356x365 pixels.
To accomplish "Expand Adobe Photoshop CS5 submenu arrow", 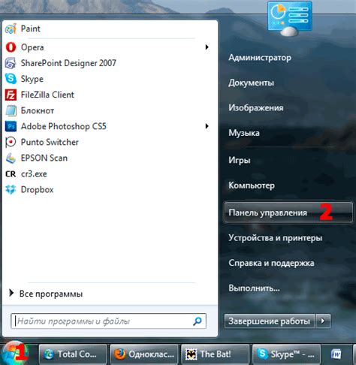I will [207, 126].
